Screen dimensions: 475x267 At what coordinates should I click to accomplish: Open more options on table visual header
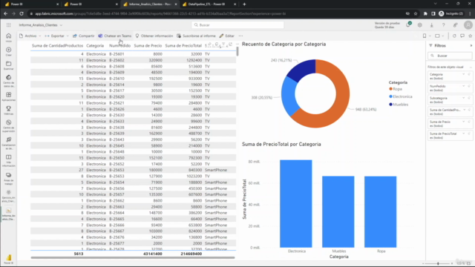(237, 44)
